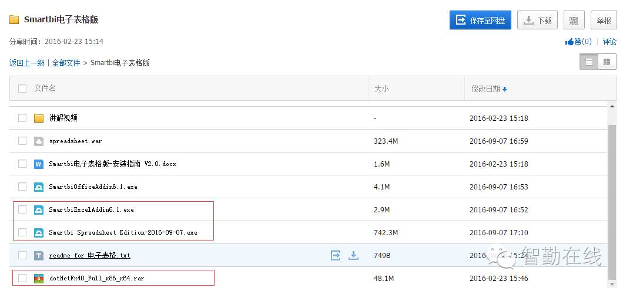Click the 下载 button
The image size is (623, 288).
pos(538,20)
